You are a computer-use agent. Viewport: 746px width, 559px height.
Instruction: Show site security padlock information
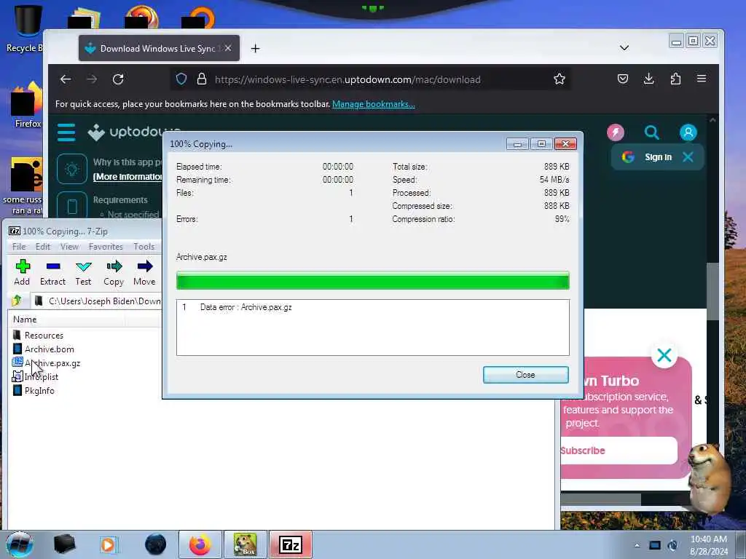click(202, 79)
